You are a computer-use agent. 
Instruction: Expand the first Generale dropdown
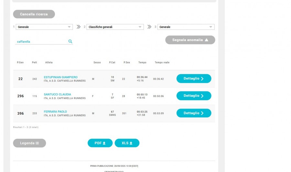tap(44, 27)
